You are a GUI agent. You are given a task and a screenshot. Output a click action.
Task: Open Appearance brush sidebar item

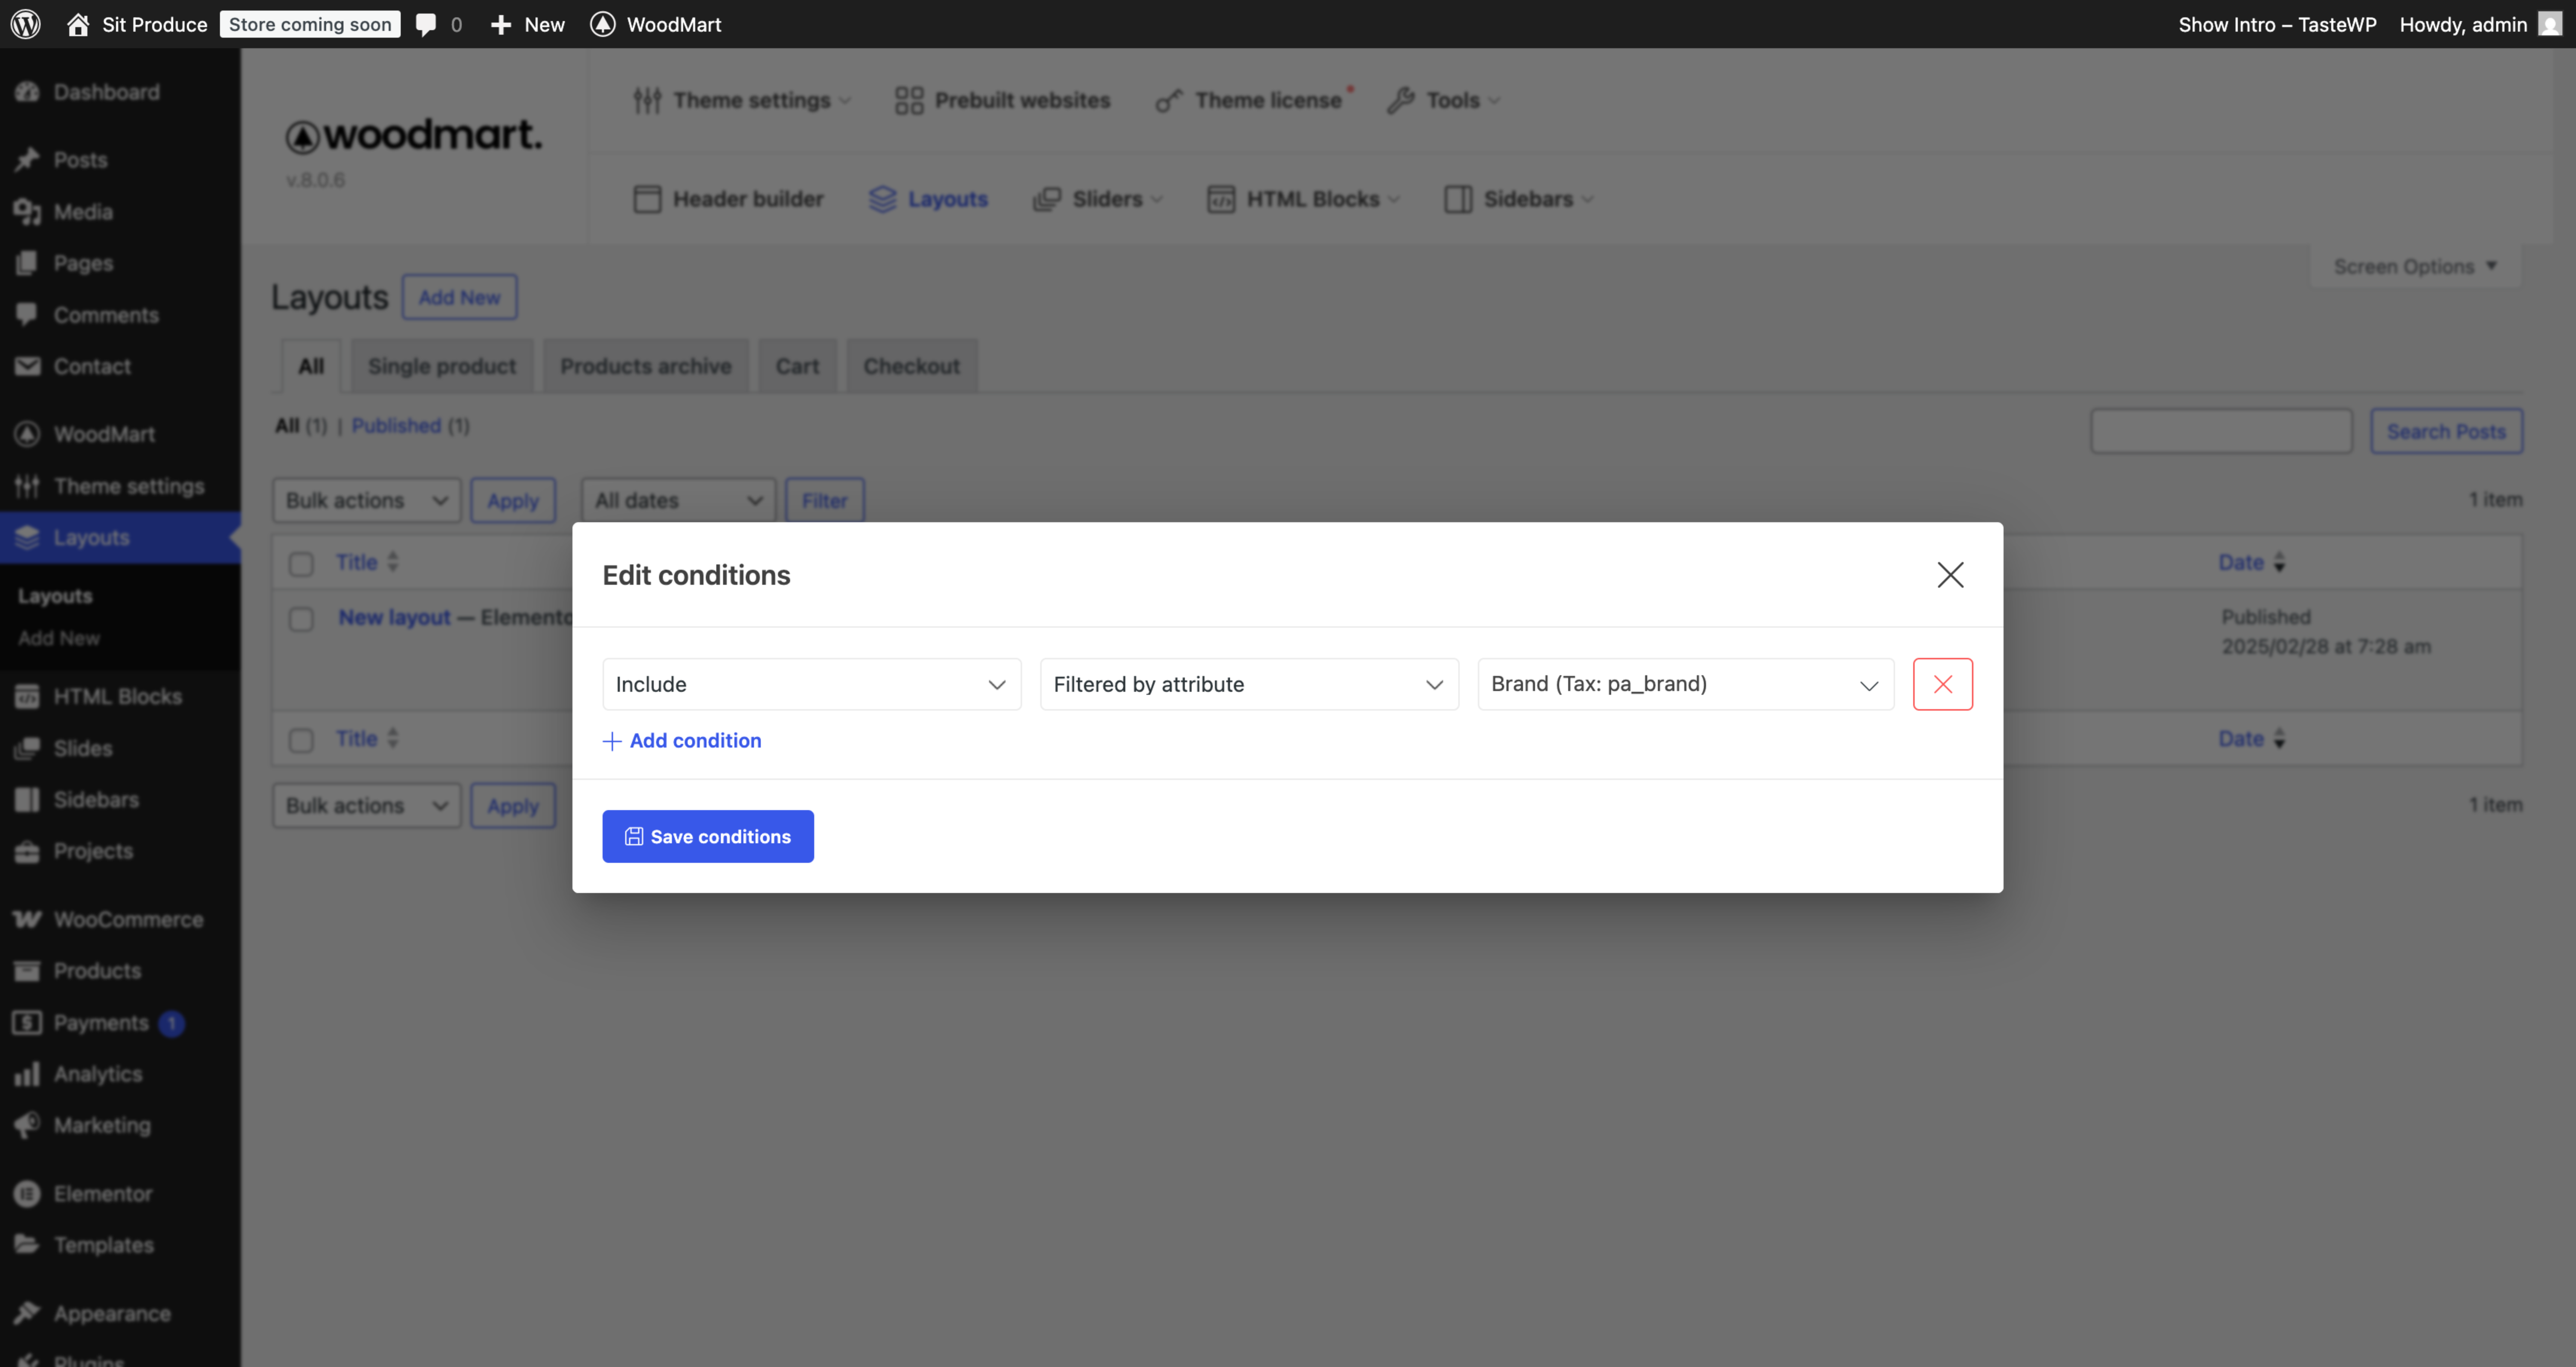pos(120,1313)
